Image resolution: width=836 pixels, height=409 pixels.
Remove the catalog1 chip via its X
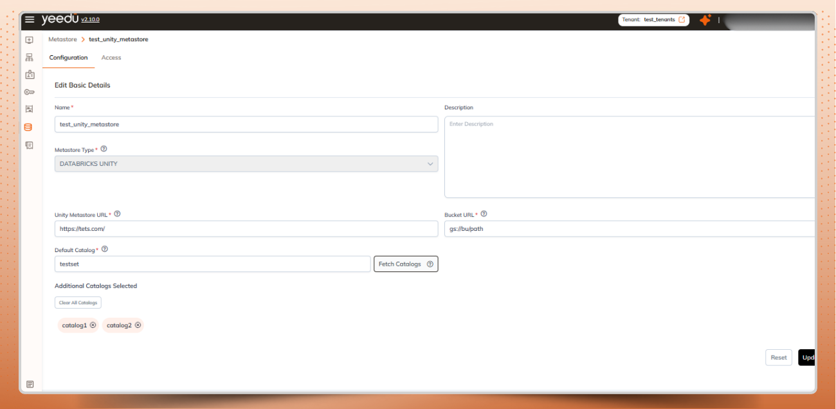93,325
